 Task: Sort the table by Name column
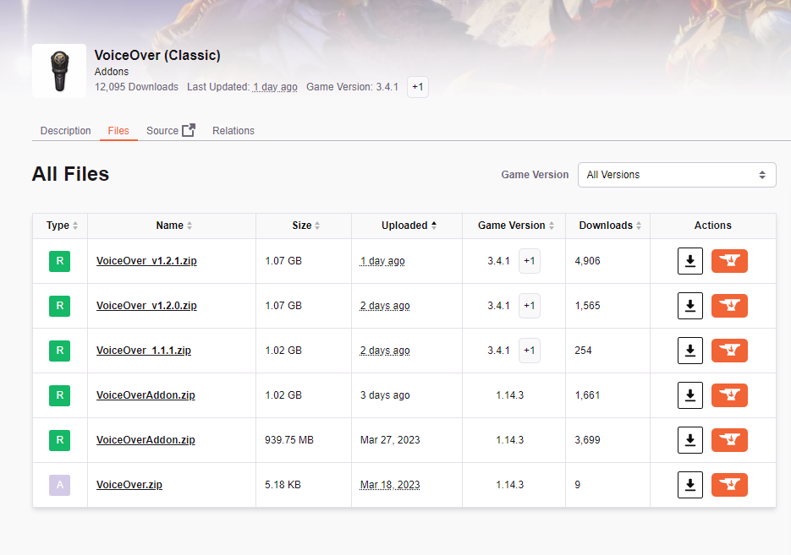point(174,226)
